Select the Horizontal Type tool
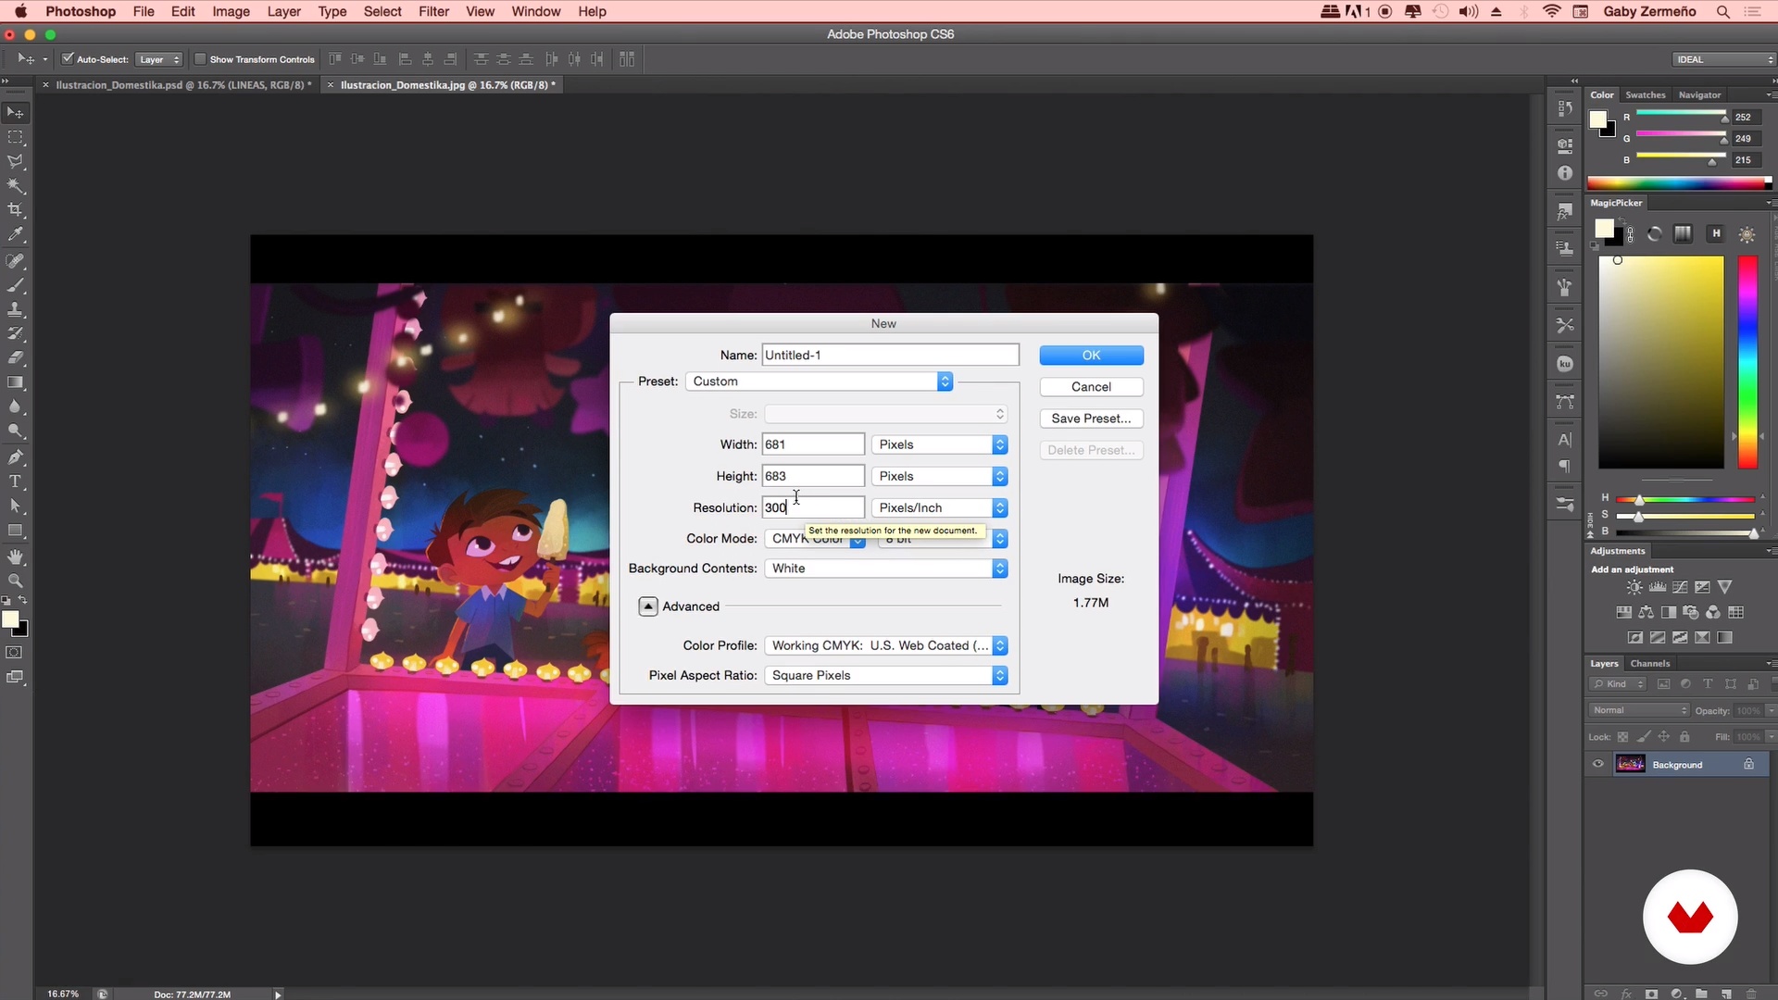 click(x=16, y=481)
